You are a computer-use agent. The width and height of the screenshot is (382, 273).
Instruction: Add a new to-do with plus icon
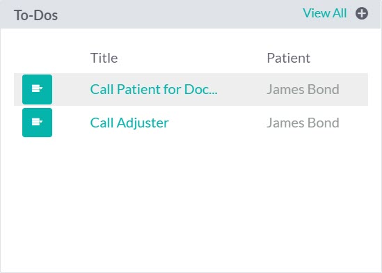[x=362, y=13]
